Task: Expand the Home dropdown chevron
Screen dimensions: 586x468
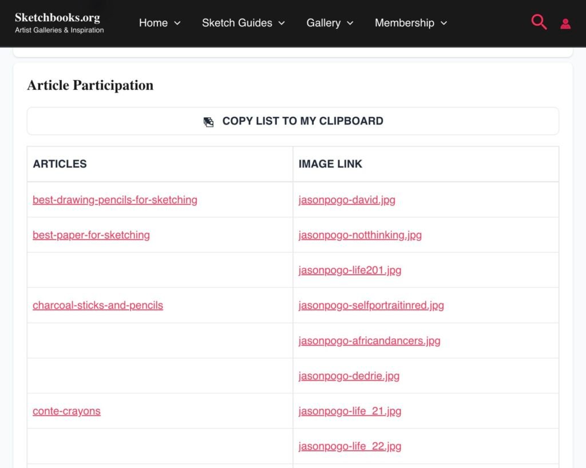Action: [177, 23]
